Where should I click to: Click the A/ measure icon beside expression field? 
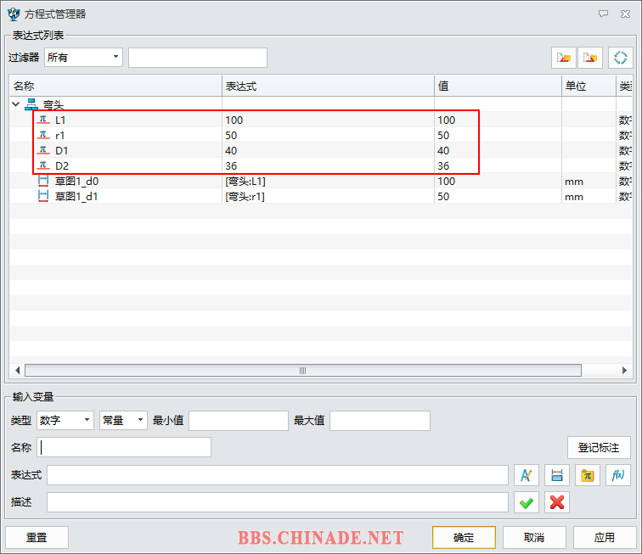point(527,475)
